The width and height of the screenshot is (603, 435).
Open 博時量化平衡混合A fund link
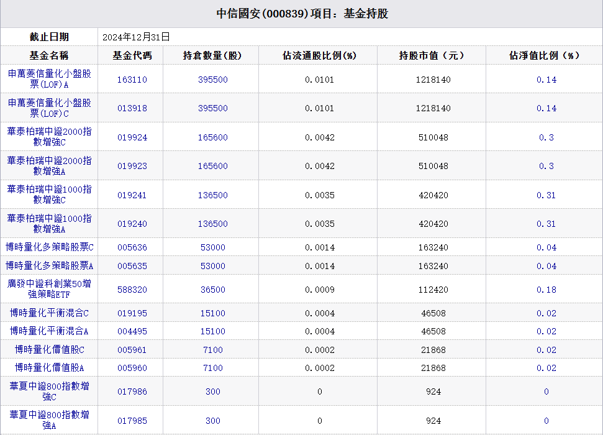49,331
